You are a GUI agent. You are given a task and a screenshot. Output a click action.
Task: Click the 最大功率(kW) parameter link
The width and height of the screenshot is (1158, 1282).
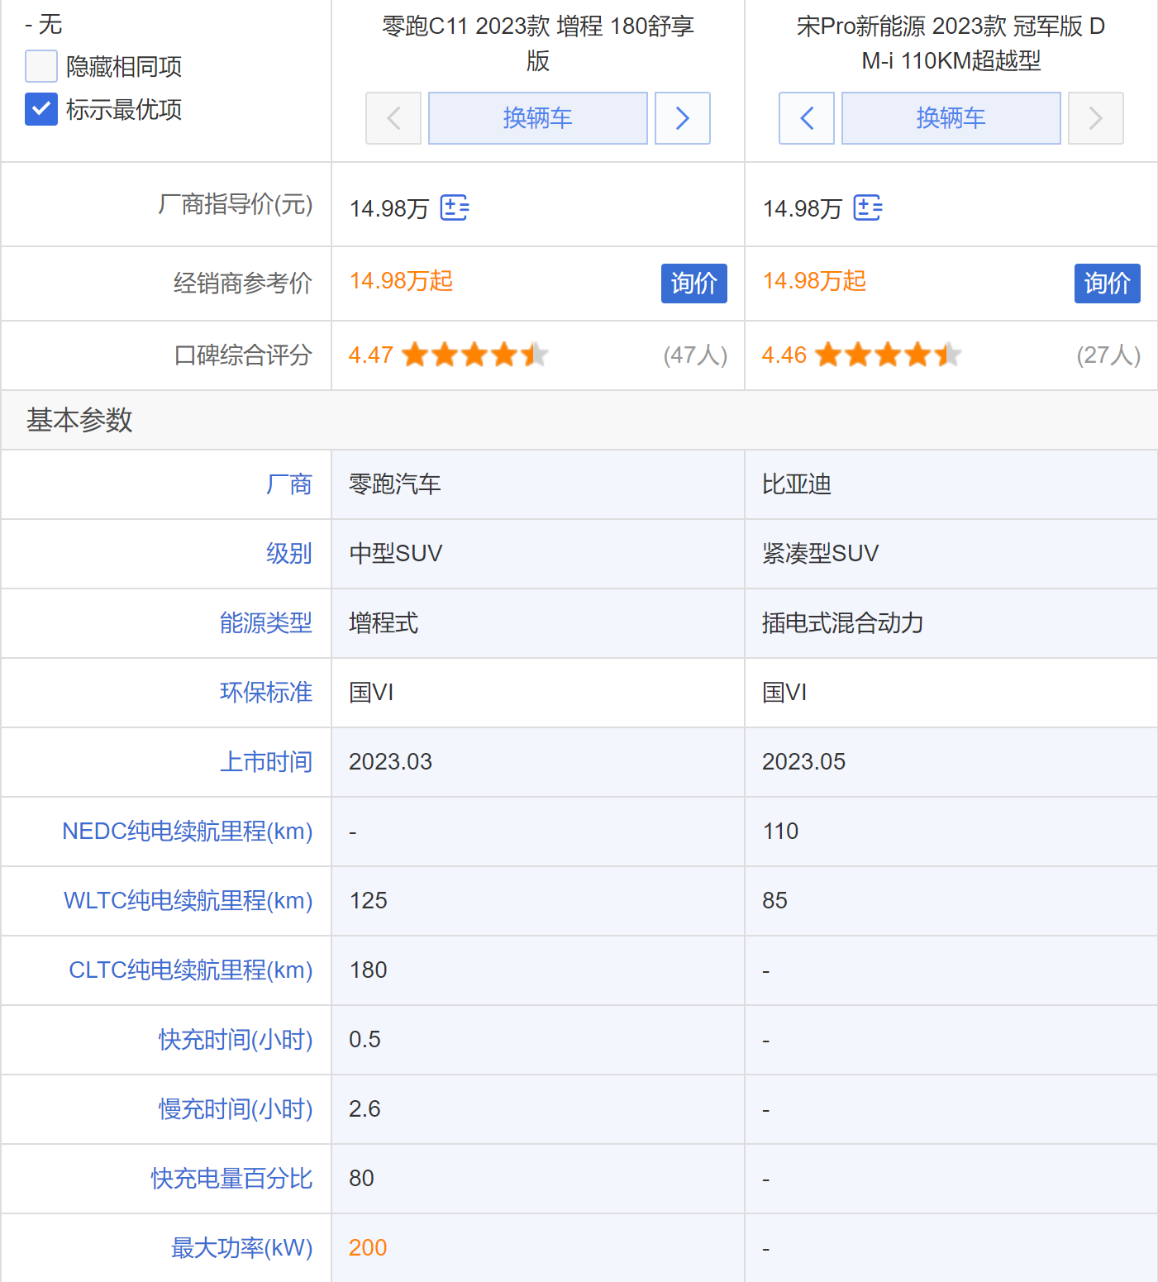(241, 1247)
